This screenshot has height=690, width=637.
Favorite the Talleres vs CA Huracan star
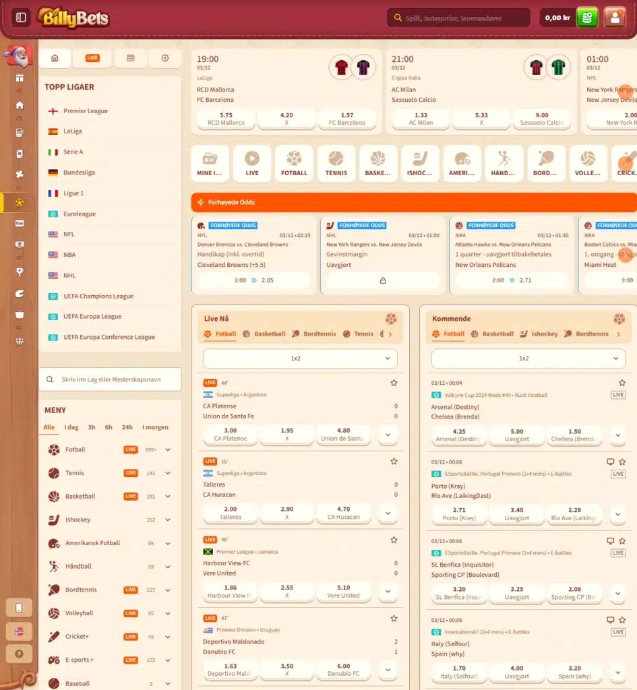point(394,461)
